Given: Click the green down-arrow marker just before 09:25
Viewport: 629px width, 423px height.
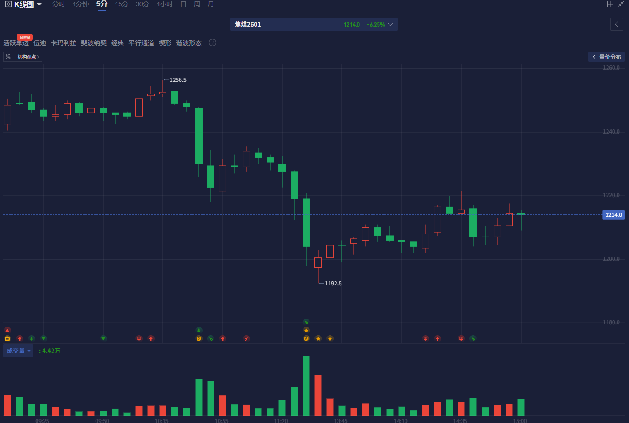Looking at the screenshot, I should pyautogui.click(x=32, y=338).
